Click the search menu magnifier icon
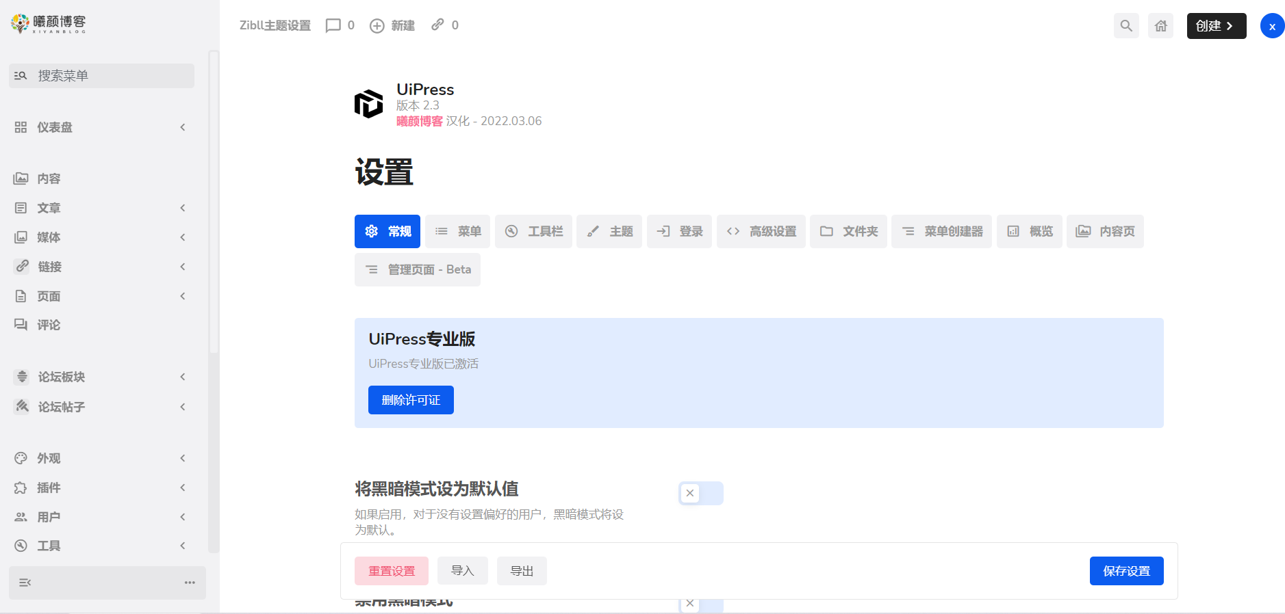The width and height of the screenshot is (1285, 614). pos(21,76)
